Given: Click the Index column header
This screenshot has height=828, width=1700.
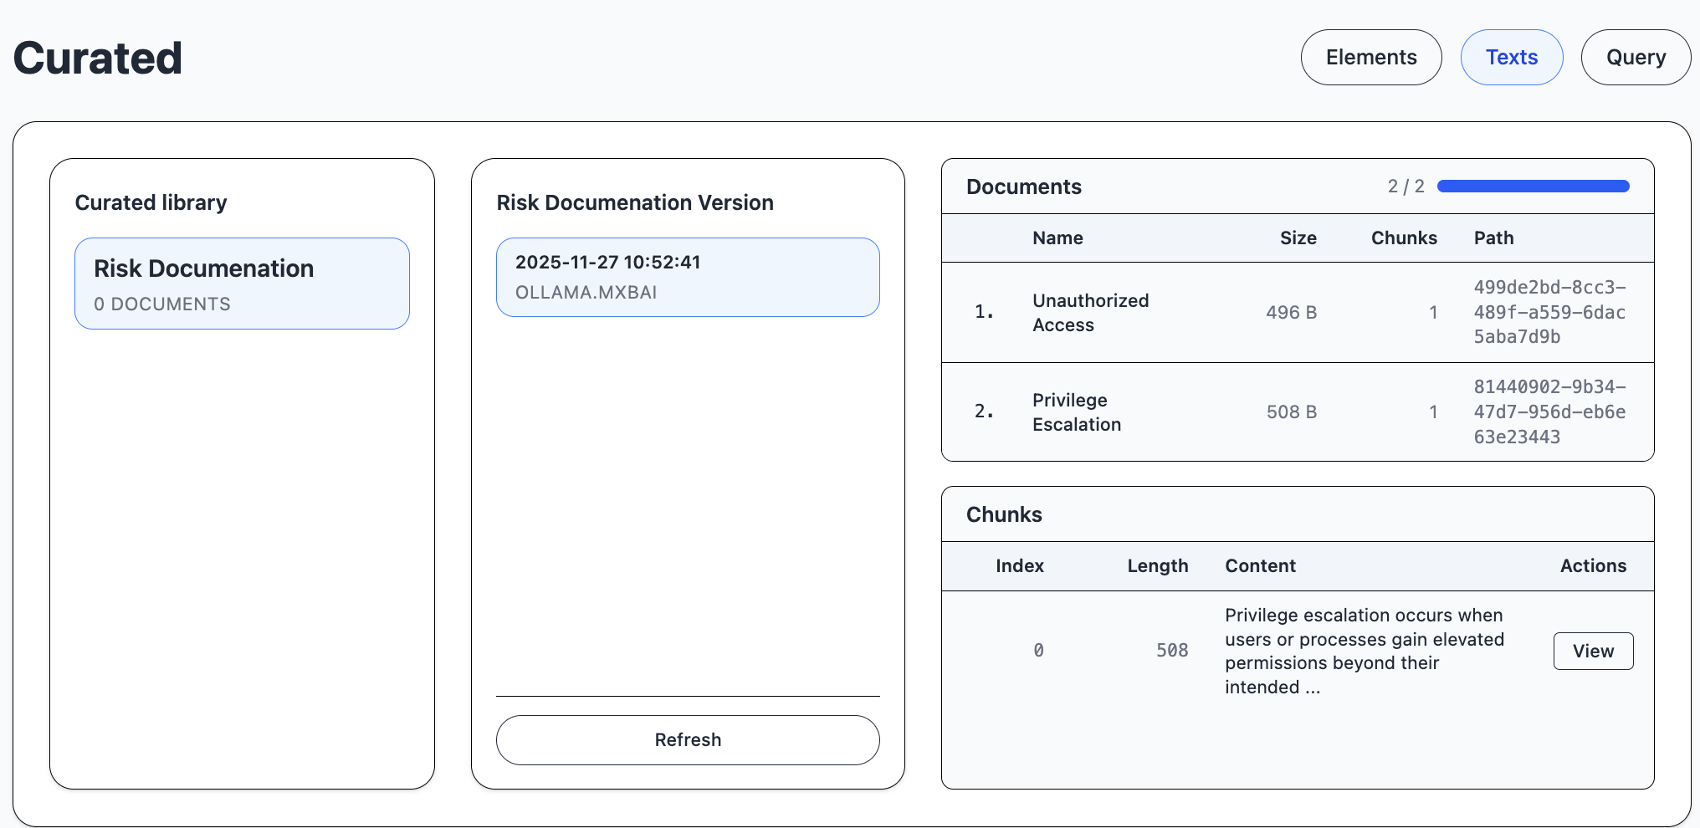Looking at the screenshot, I should (1019, 566).
